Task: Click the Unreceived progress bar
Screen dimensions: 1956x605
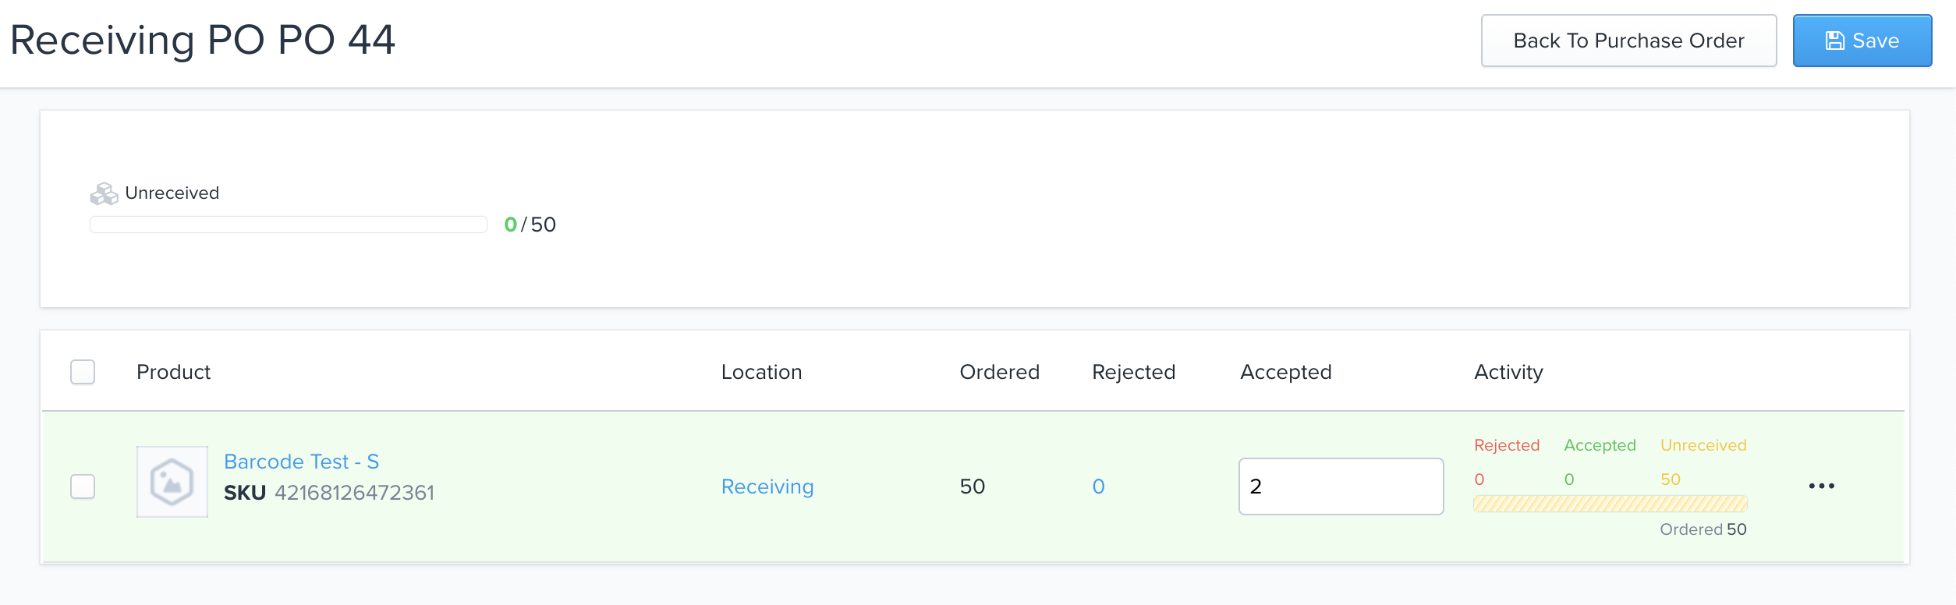Action: click(x=288, y=225)
